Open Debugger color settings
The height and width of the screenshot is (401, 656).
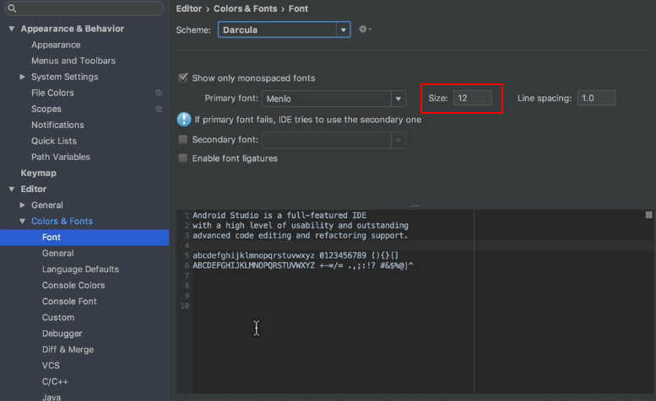click(x=62, y=334)
